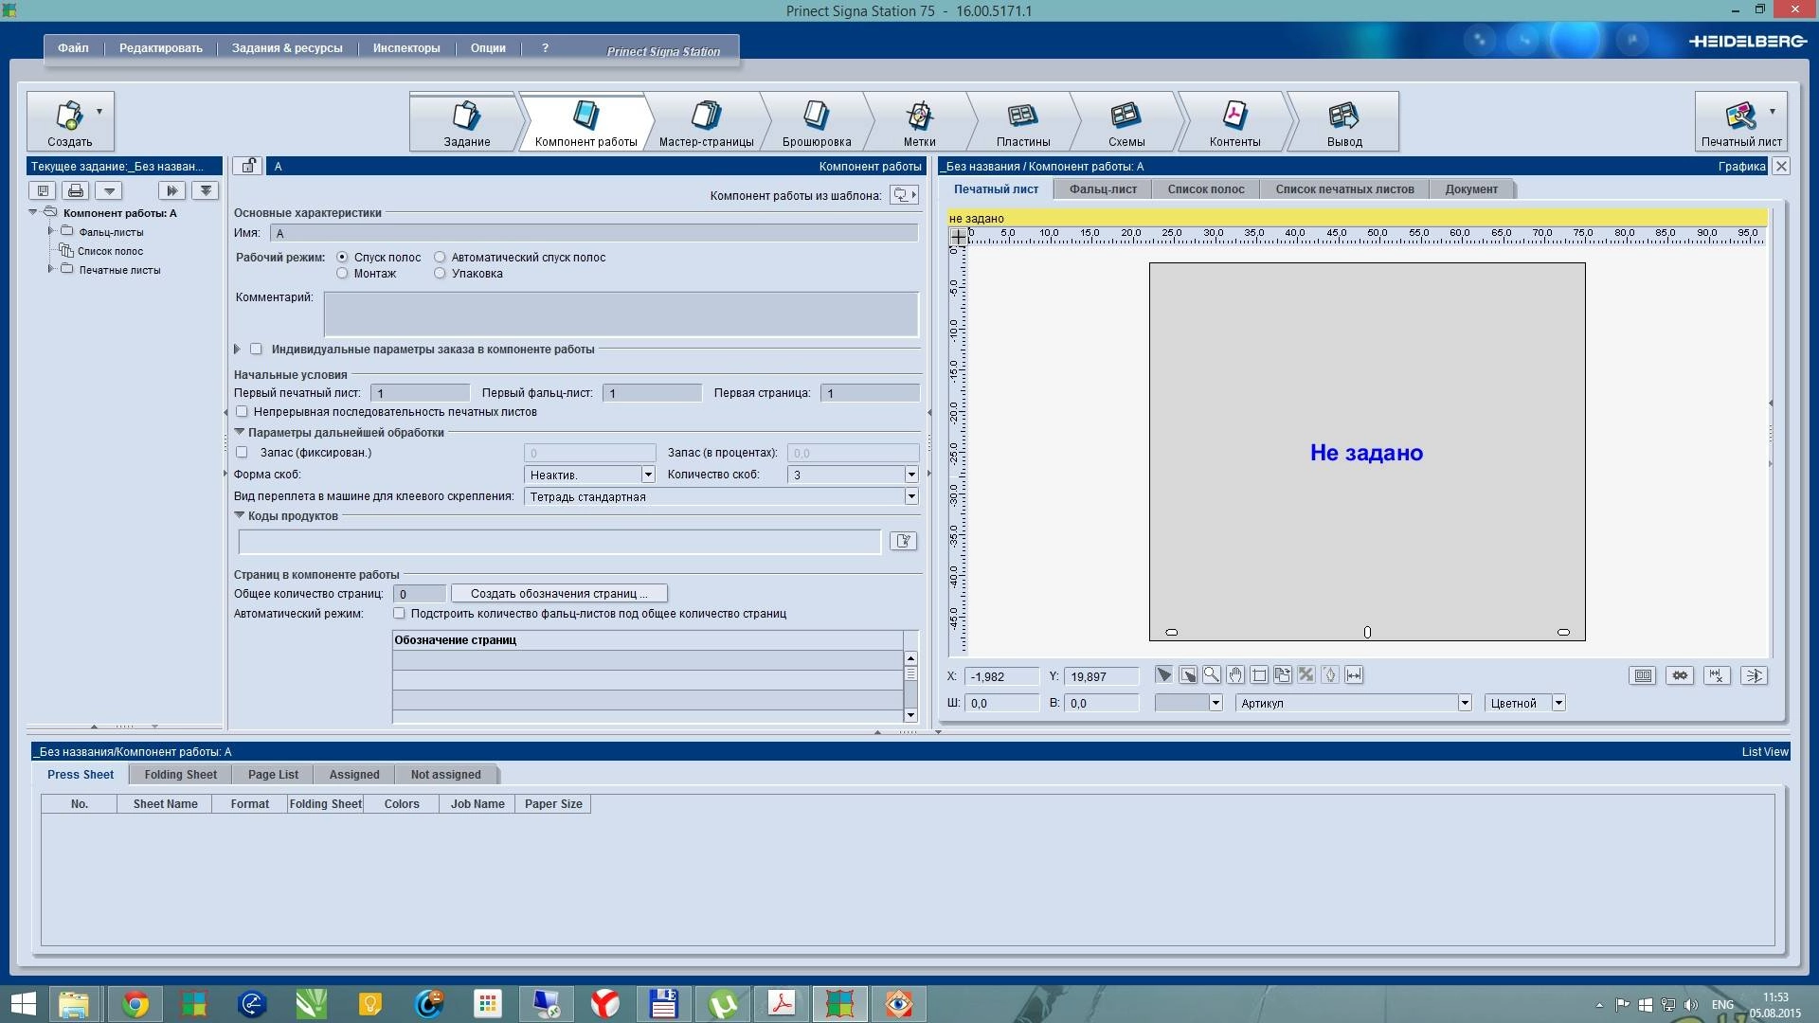Click the fit sheet frame icon
The height and width of the screenshot is (1023, 1819).
[x=1259, y=674]
